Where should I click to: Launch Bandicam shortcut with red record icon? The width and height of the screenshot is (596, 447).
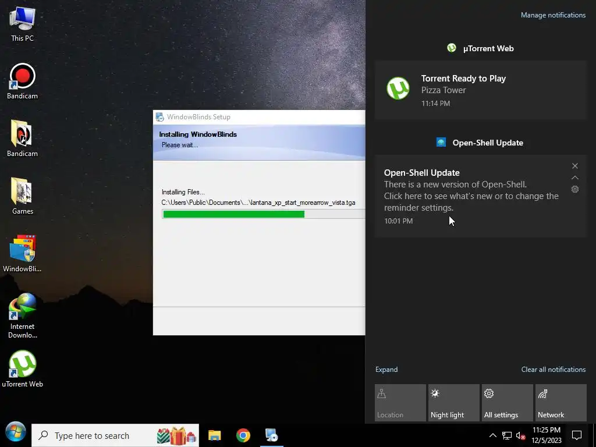[x=22, y=81]
